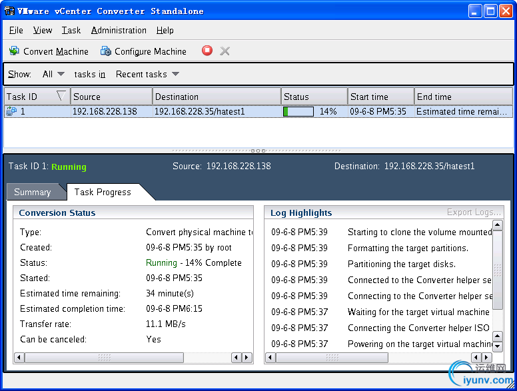Click the Conversion Status panel heading
This screenshot has width=517, height=391.
pos(57,212)
